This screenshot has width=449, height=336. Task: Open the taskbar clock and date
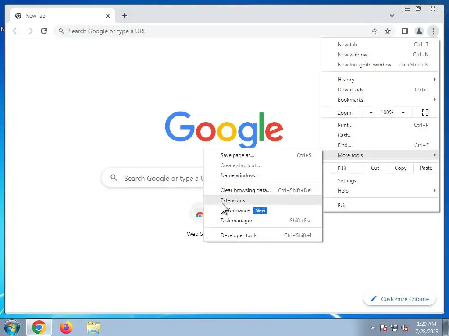click(427, 328)
